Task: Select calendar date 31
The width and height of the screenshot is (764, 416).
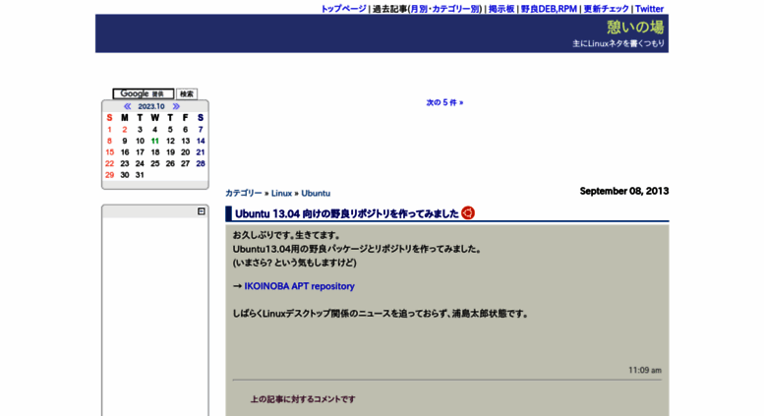Action: 140,175
